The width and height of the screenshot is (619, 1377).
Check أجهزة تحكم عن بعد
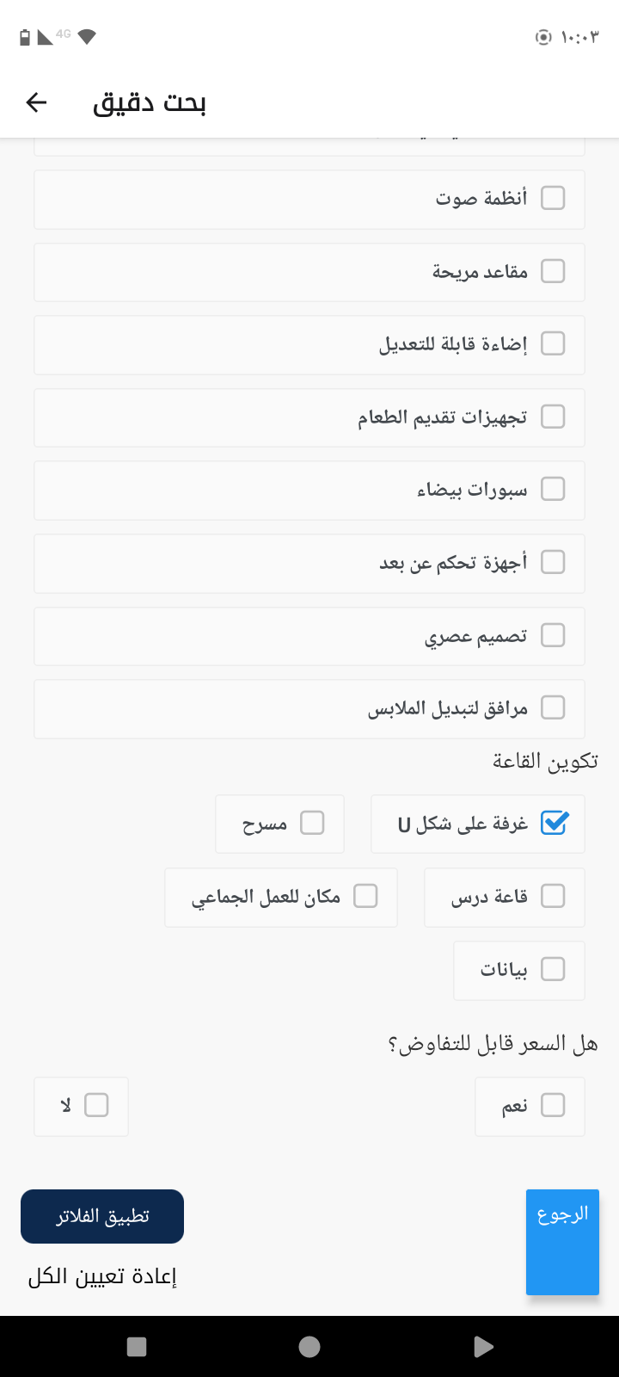[x=553, y=563]
